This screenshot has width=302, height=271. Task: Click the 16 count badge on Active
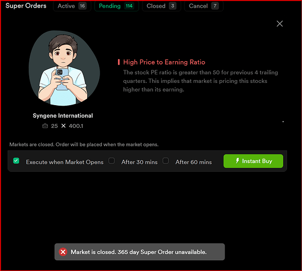(82, 6)
